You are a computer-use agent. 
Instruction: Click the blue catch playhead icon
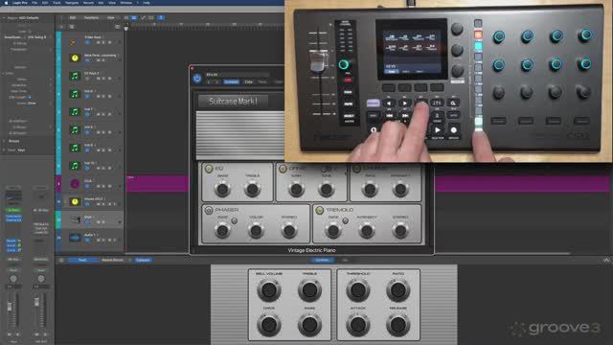(x=161, y=17)
